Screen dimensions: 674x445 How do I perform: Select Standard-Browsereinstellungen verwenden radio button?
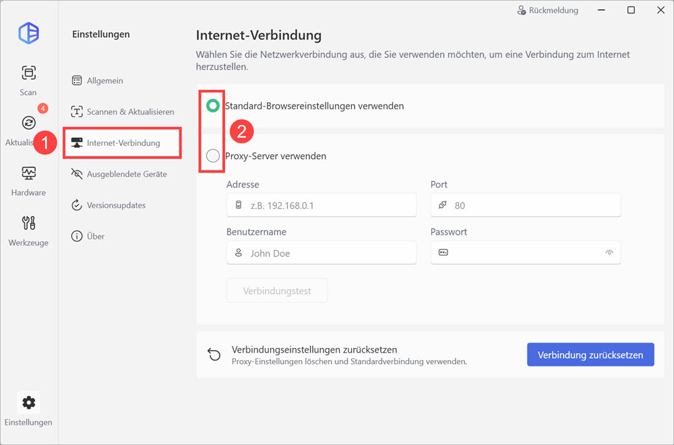213,106
